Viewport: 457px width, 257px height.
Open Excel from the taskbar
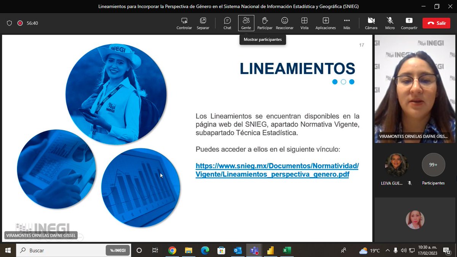(287, 250)
